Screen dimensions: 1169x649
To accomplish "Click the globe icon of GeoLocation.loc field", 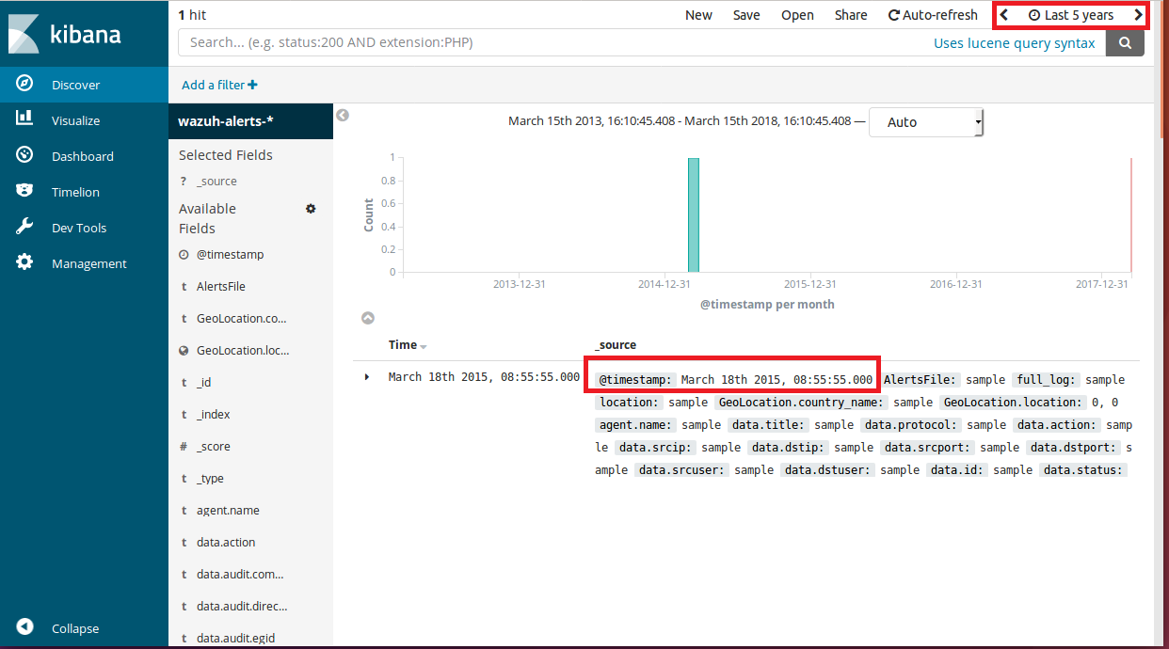I will click(x=184, y=351).
